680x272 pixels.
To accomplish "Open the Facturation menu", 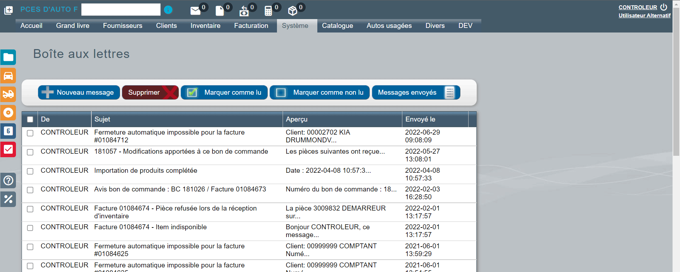I will (251, 26).
